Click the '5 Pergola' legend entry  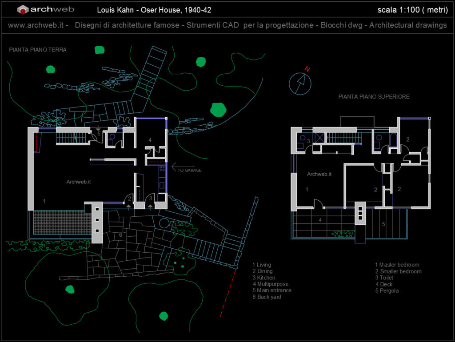(387, 290)
